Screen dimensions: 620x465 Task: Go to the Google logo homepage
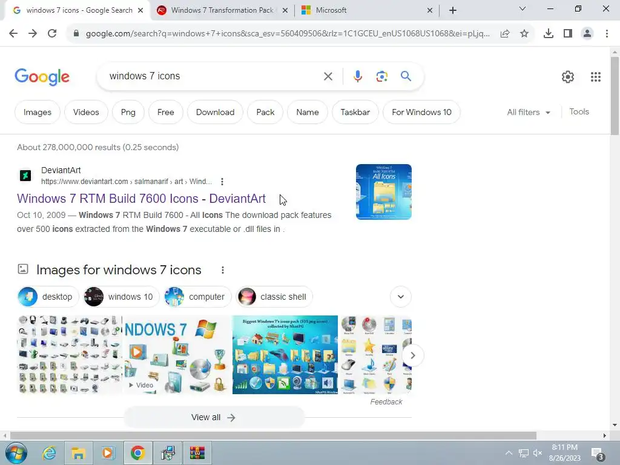click(42, 77)
